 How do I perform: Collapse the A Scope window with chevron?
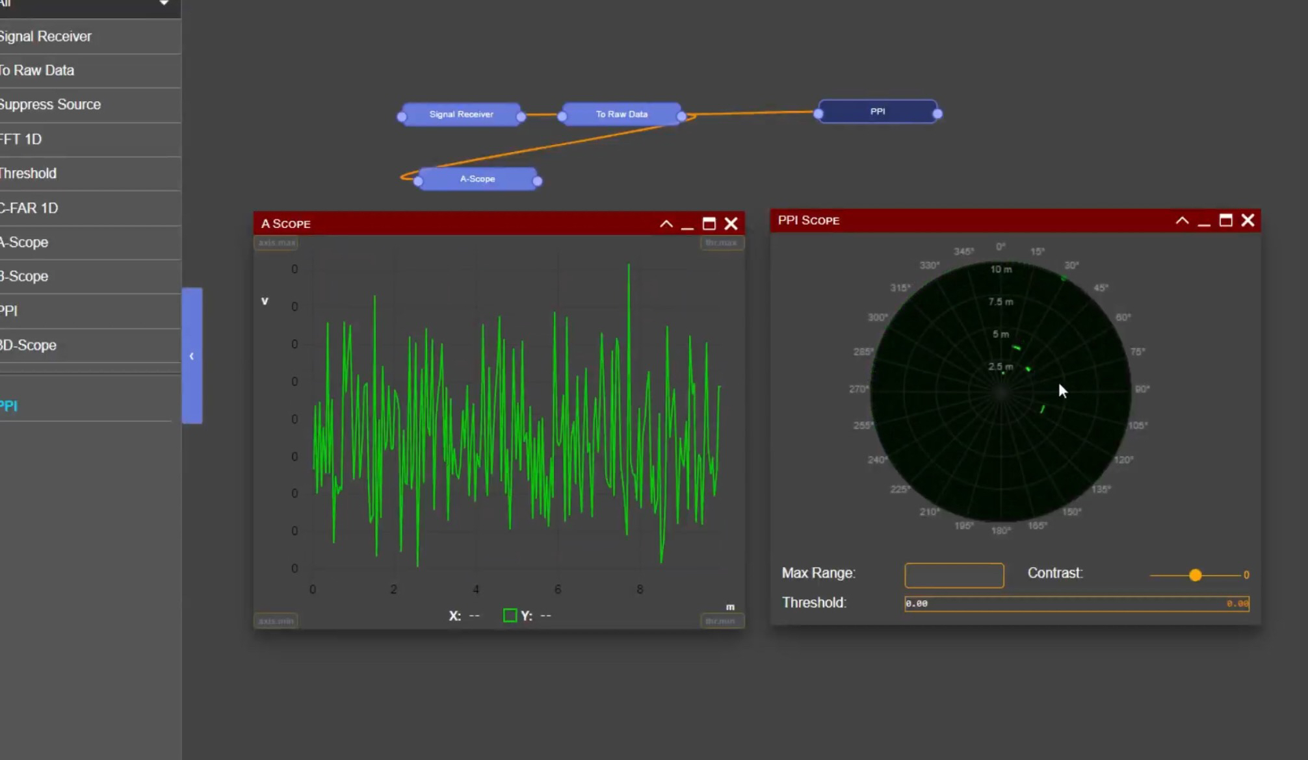[x=666, y=224]
